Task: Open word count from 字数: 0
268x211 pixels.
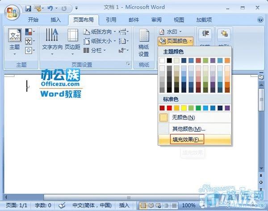Action: 43,205
